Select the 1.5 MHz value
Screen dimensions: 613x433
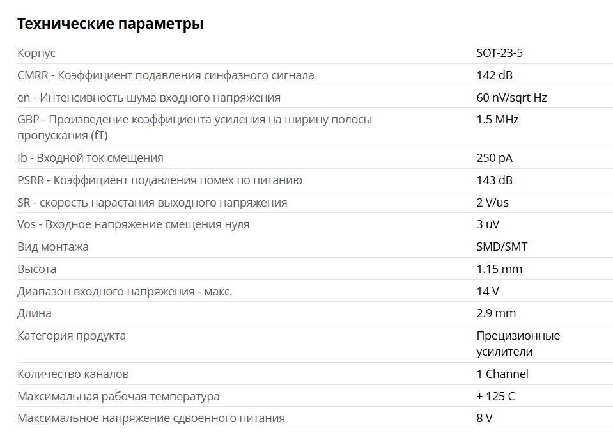pyautogui.click(x=497, y=120)
